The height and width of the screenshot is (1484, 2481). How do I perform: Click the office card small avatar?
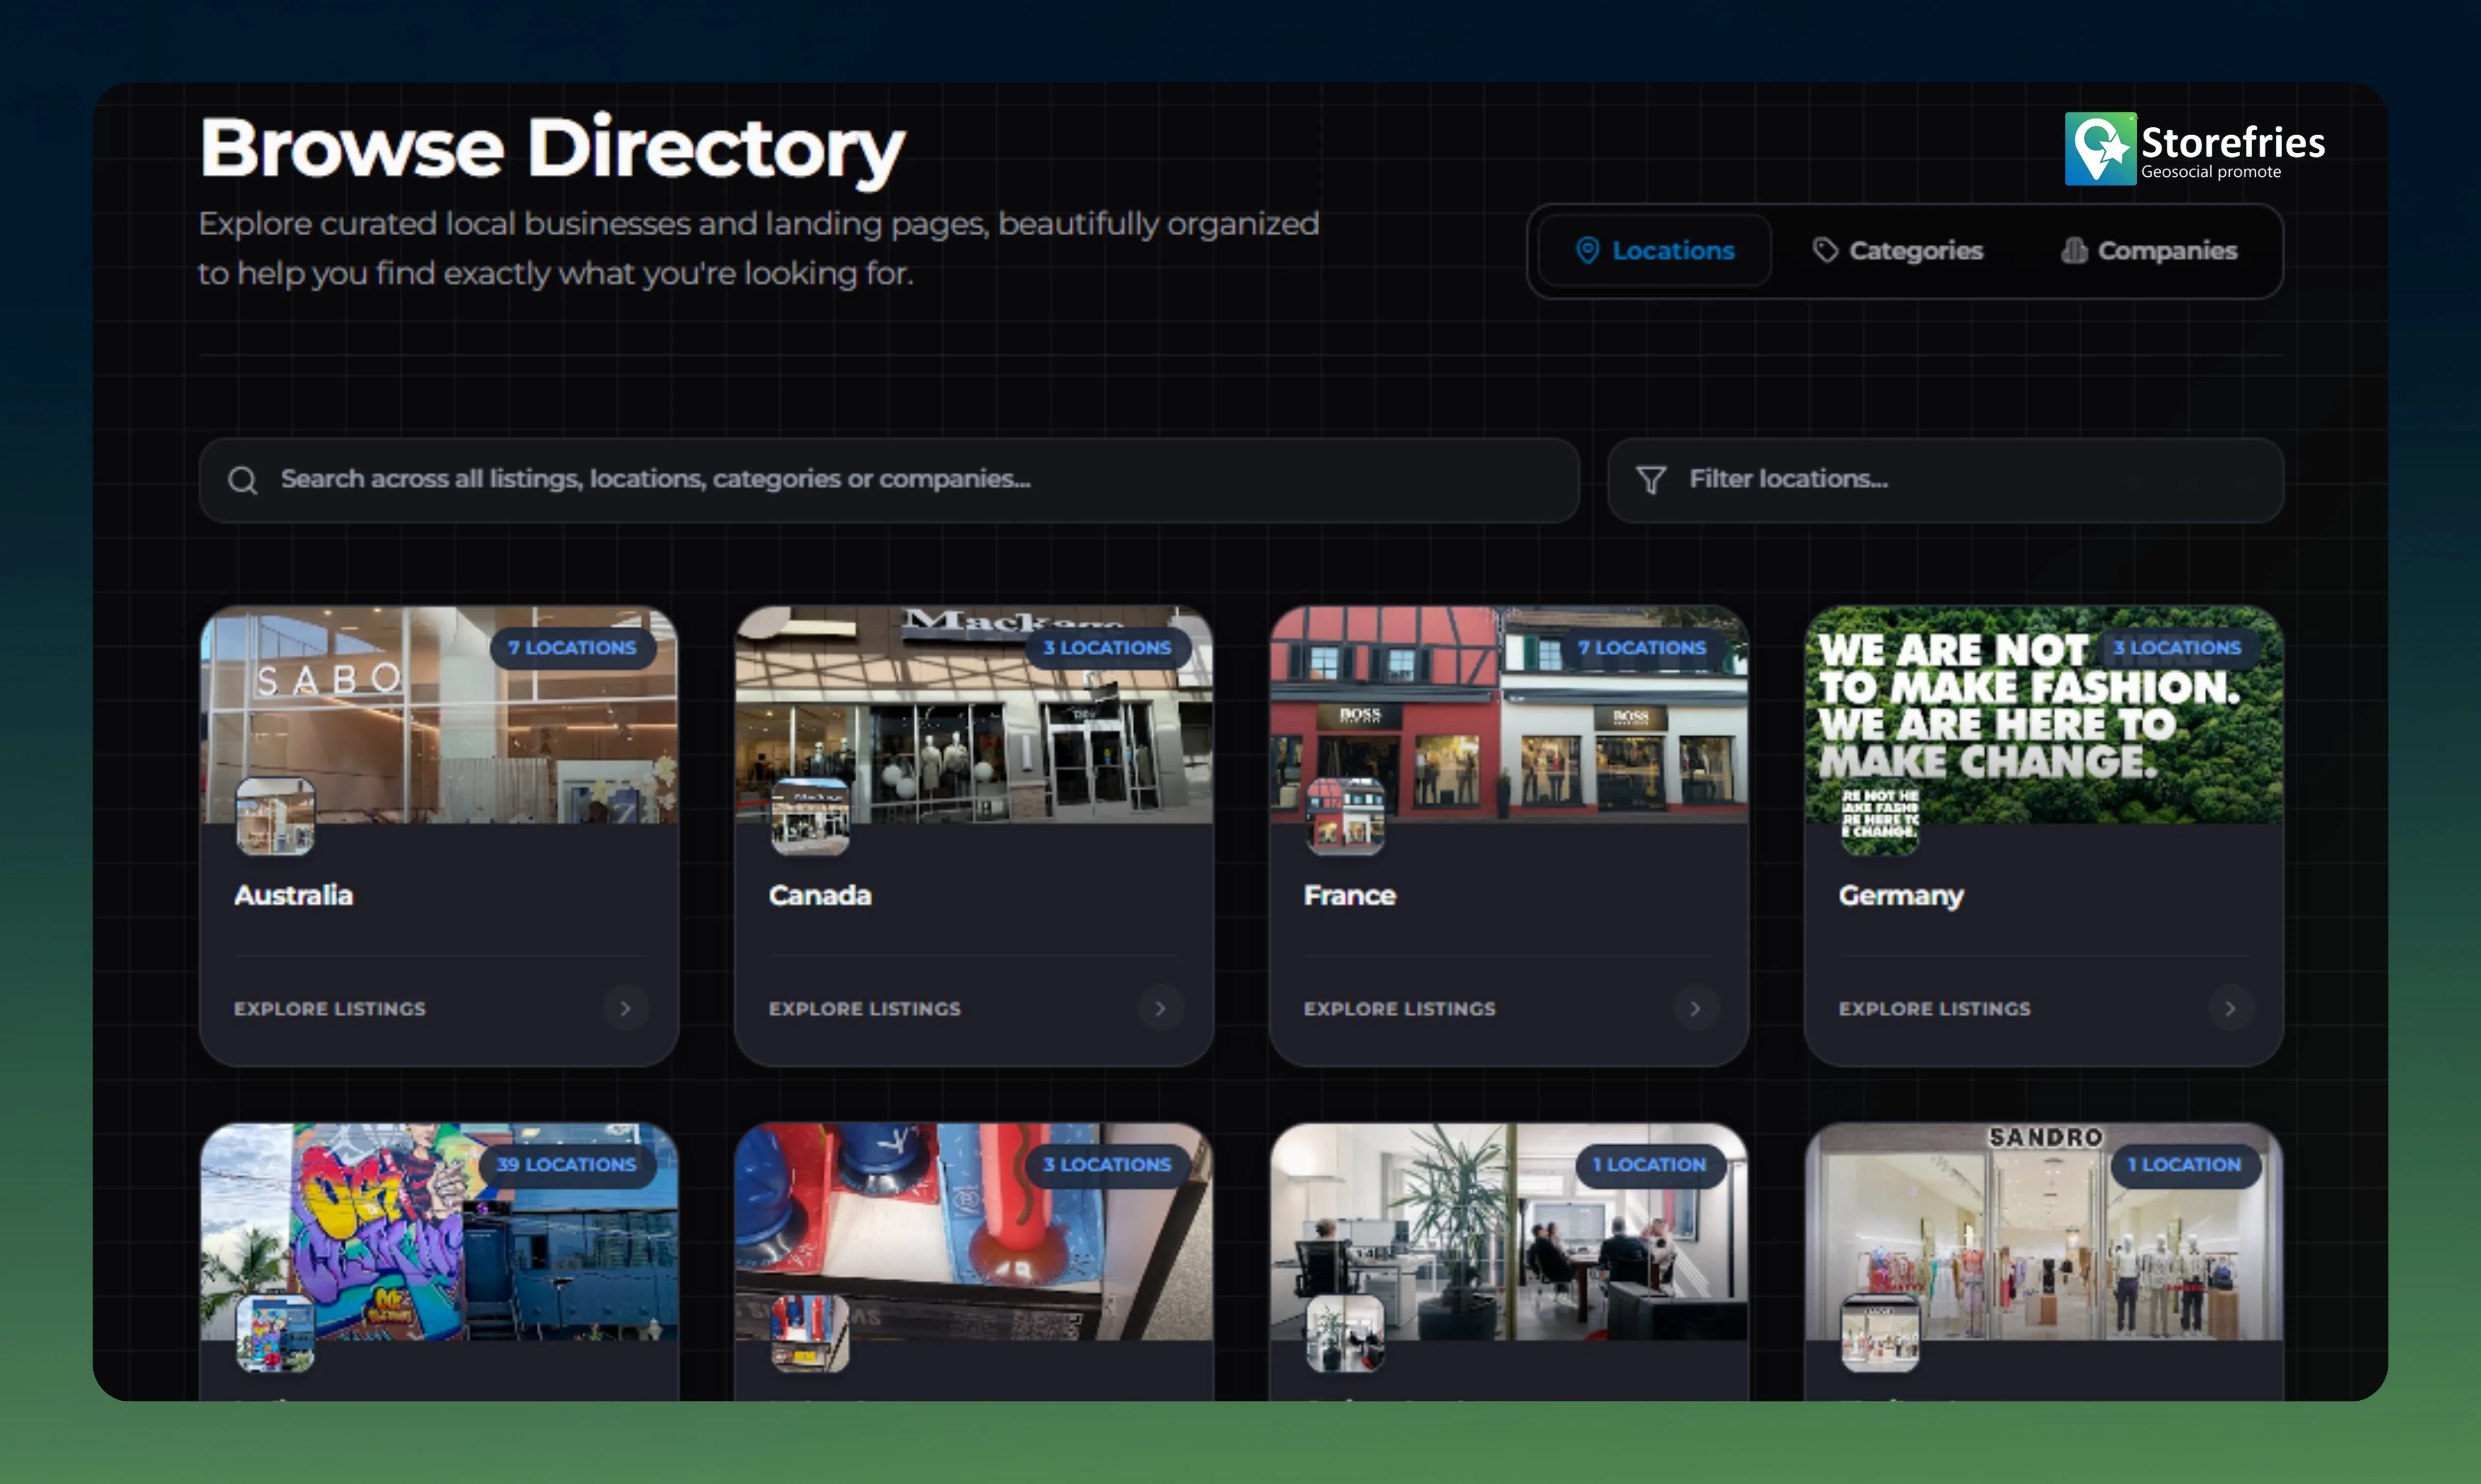pyautogui.click(x=1345, y=1333)
